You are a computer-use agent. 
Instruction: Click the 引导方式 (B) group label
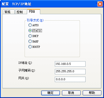pos(35,20)
